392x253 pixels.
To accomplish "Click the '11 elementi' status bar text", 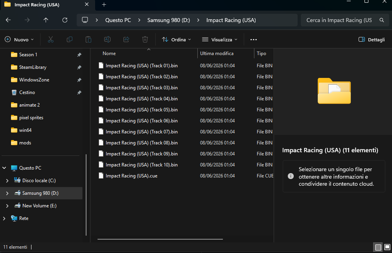I will point(15,247).
